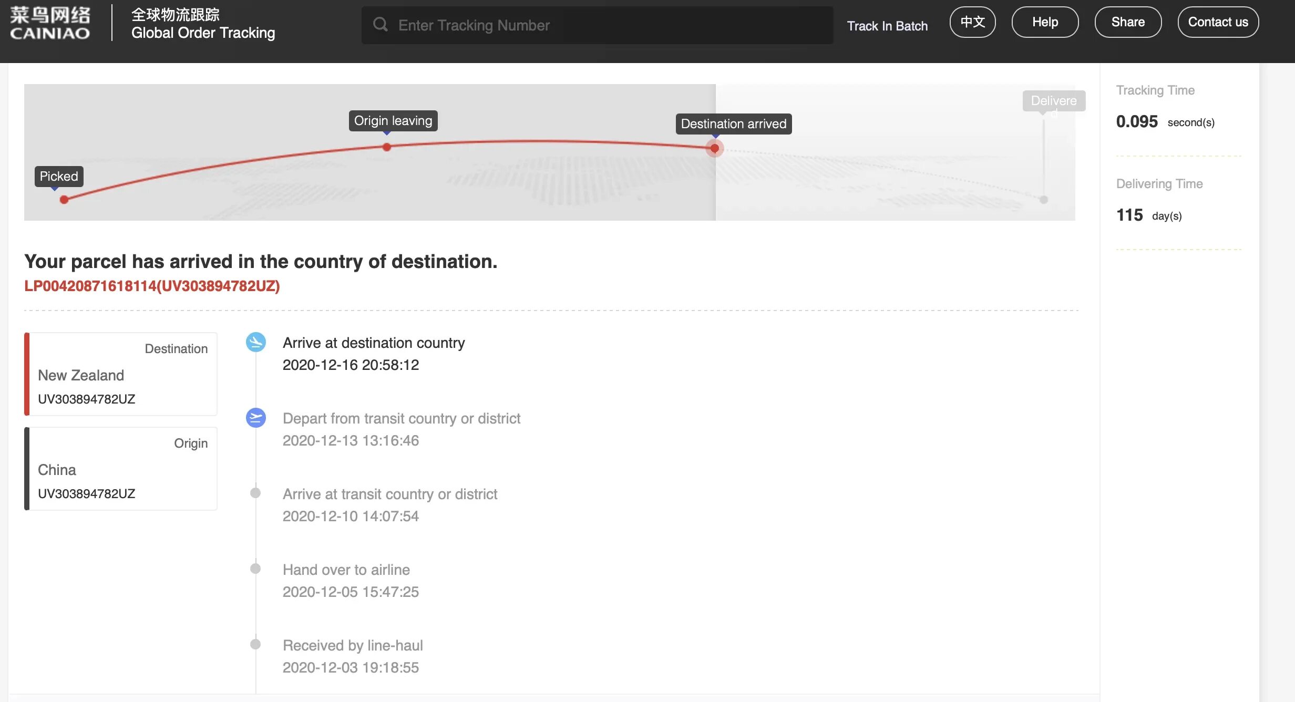Click the departure plane icon in timeline
The image size is (1295, 702).
pos(256,418)
